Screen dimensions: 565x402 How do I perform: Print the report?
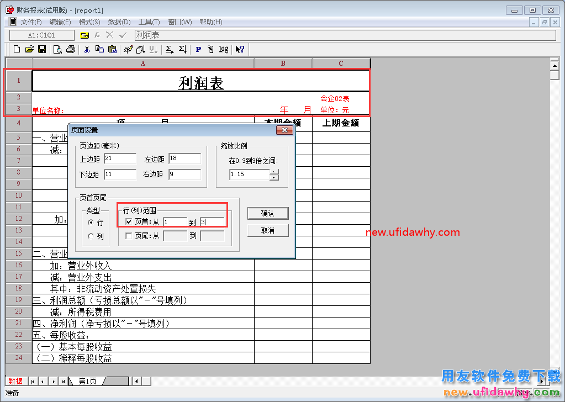(71, 50)
